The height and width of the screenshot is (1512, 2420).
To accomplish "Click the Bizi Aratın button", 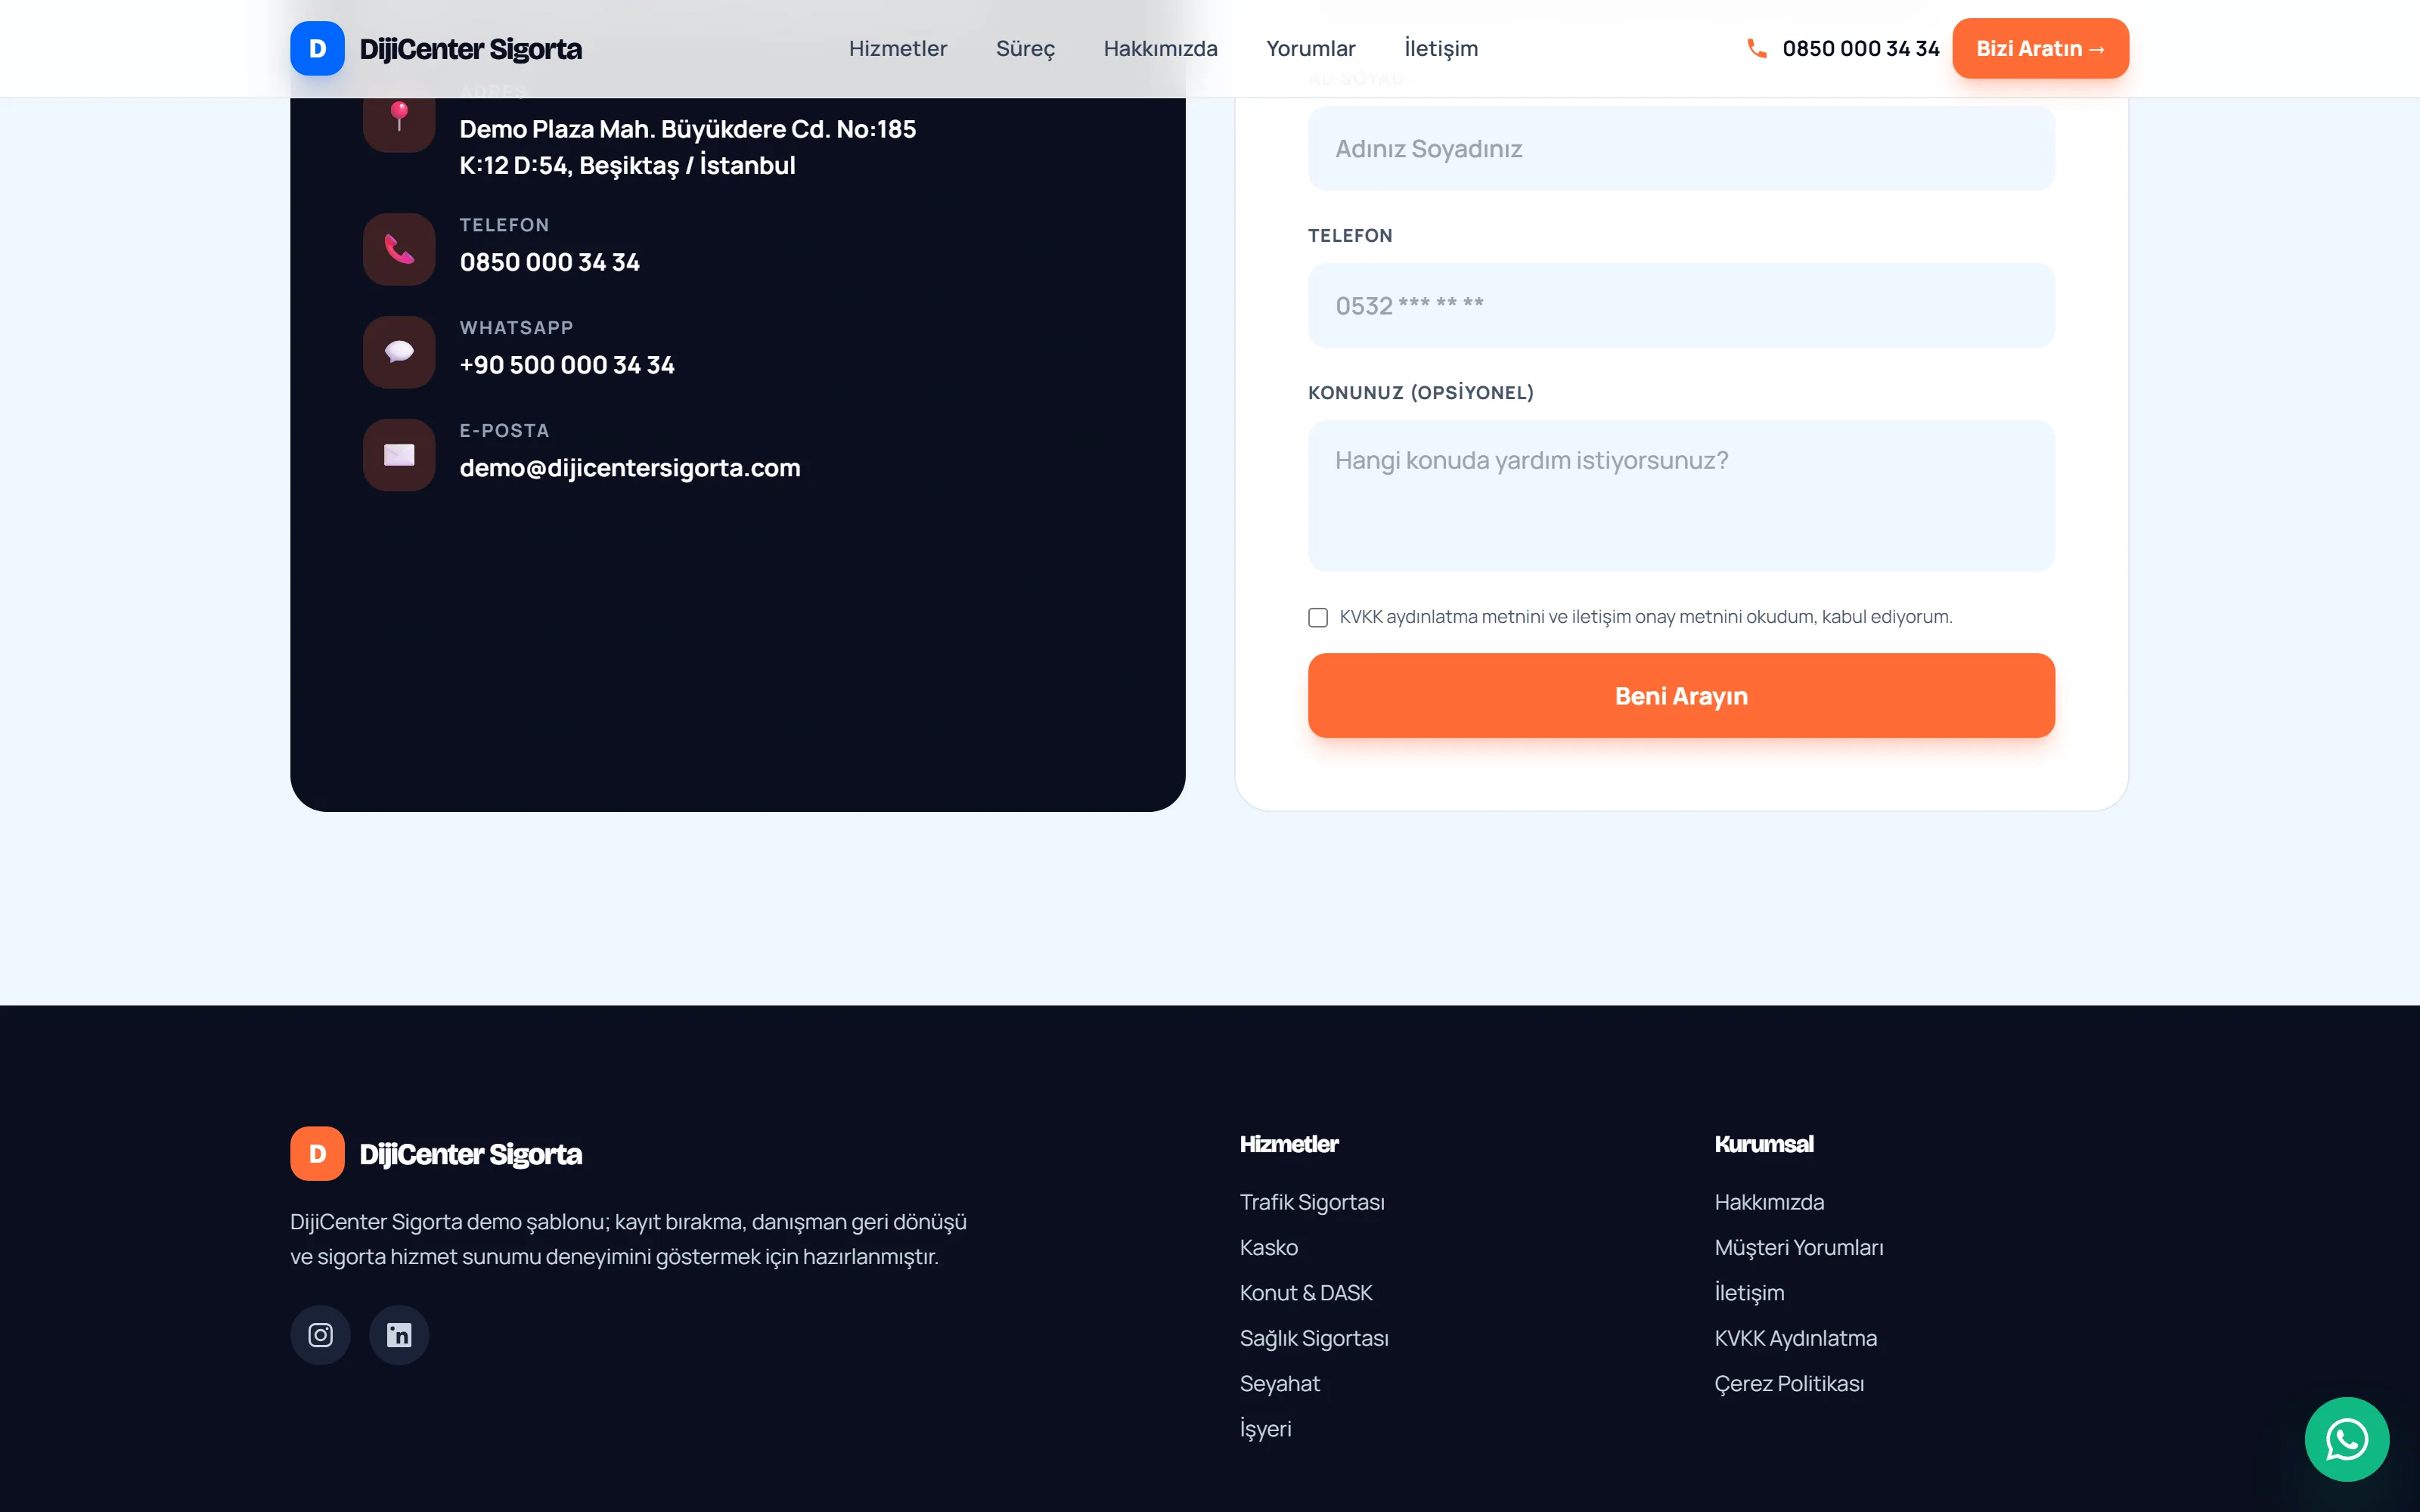I will [x=2040, y=48].
